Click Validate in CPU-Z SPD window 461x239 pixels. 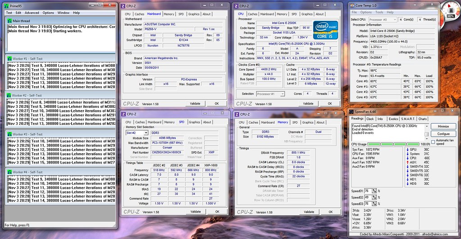196,212
